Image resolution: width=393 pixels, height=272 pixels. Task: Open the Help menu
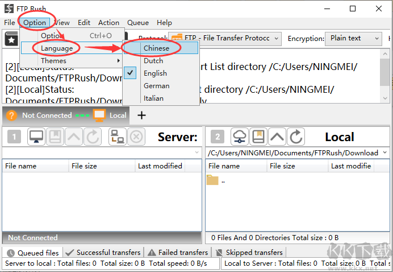coord(165,23)
